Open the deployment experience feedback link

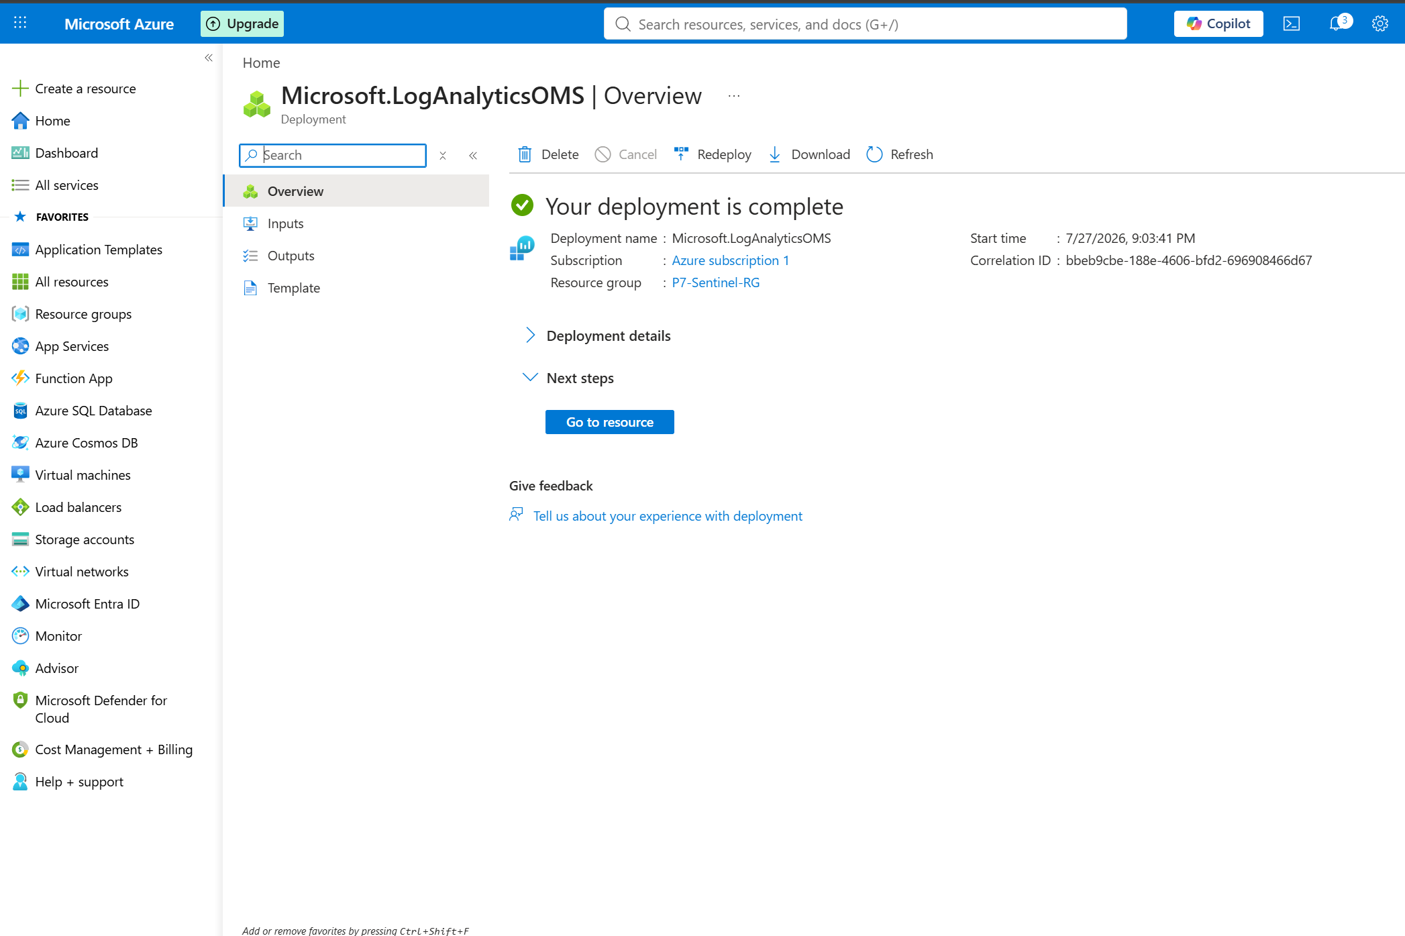668,516
